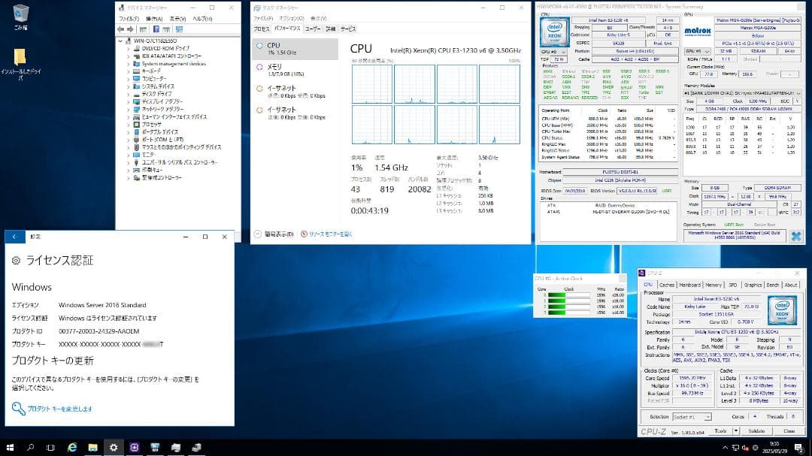Switch to the Caches tab in CPU-Z
The width and height of the screenshot is (812, 456).
(666, 285)
